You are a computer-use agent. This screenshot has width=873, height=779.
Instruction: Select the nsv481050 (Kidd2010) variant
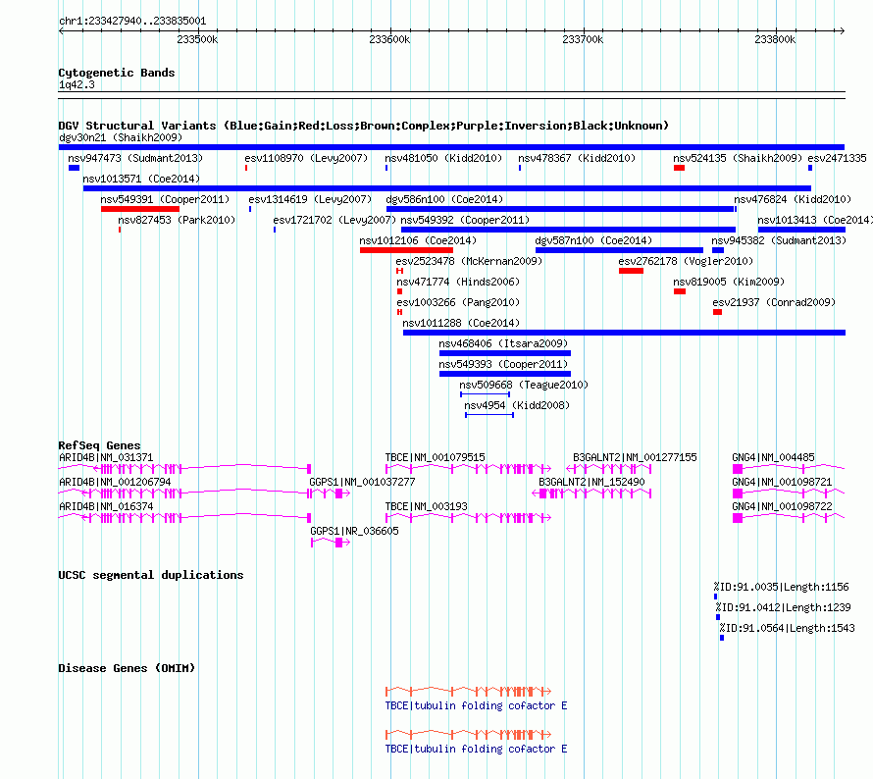pos(443,158)
